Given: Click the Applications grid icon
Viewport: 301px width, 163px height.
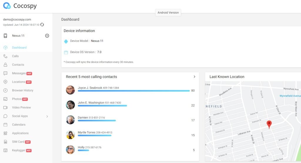Looking at the screenshot, I should click(x=5, y=133).
